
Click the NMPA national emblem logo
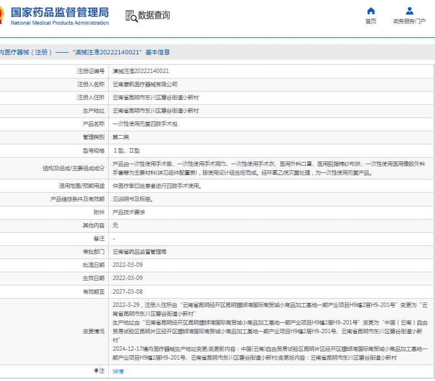pyautogui.click(x=2, y=14)
